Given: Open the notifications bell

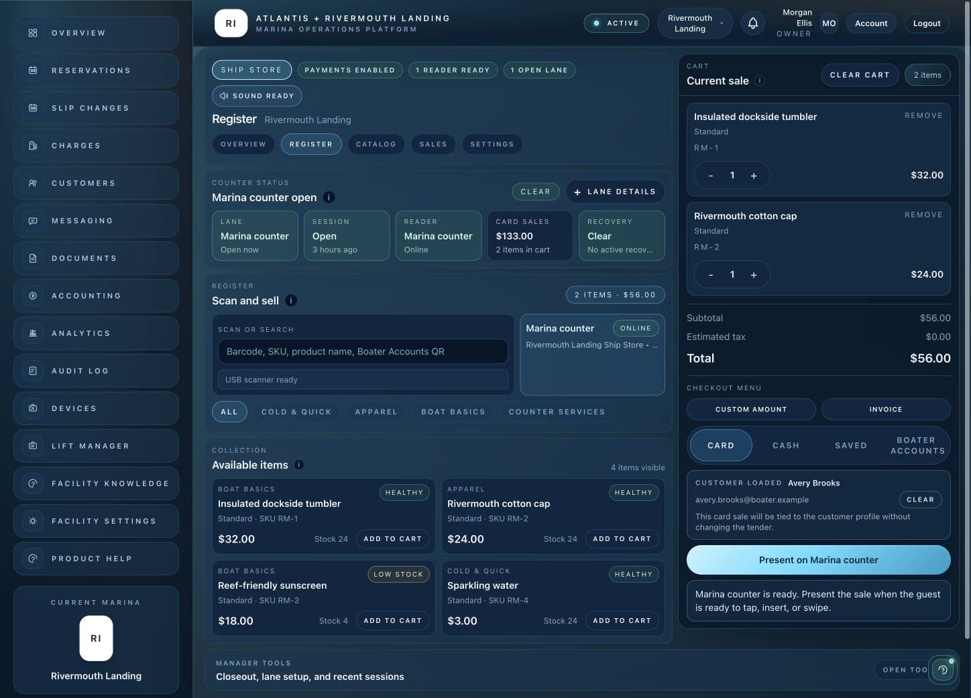Looking at the screenshot, I should click(x=753, y=23).
